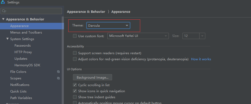Click the Background Image... button
251x104 pixels.
click(92, 78)
